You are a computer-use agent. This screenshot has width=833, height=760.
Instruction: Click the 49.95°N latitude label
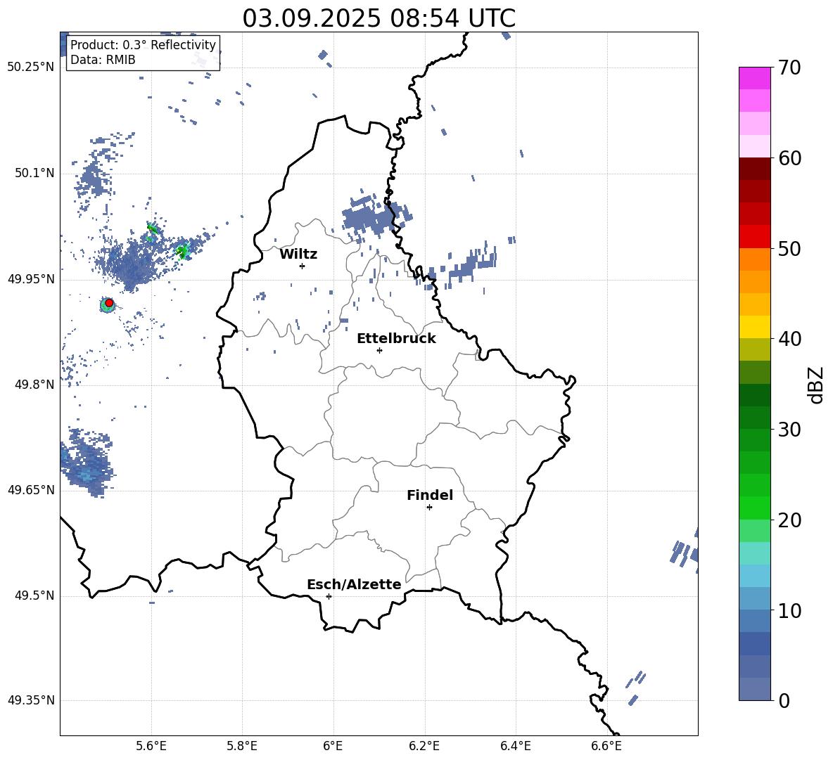click(x=30, y=278)
